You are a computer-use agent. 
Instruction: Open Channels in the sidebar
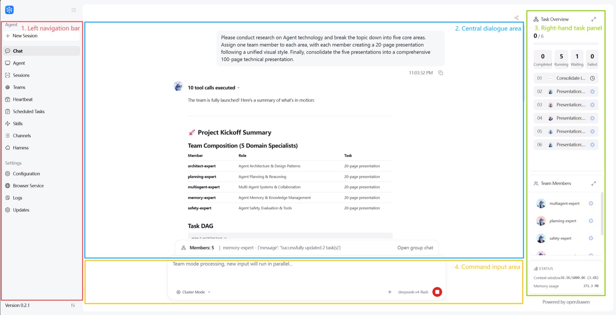pos(42,136)
